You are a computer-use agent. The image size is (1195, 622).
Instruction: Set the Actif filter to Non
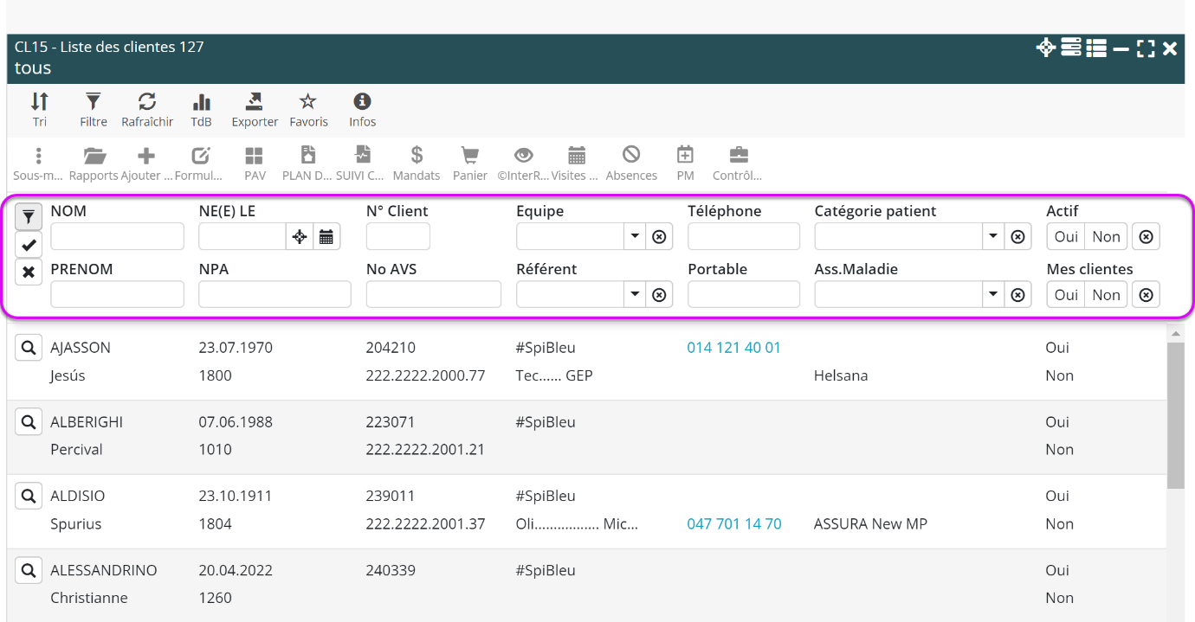pyautogui.click(x=1106, y=237)
